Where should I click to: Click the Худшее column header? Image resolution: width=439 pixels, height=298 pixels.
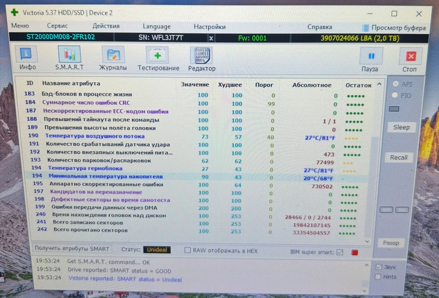(x=230, y=85)
